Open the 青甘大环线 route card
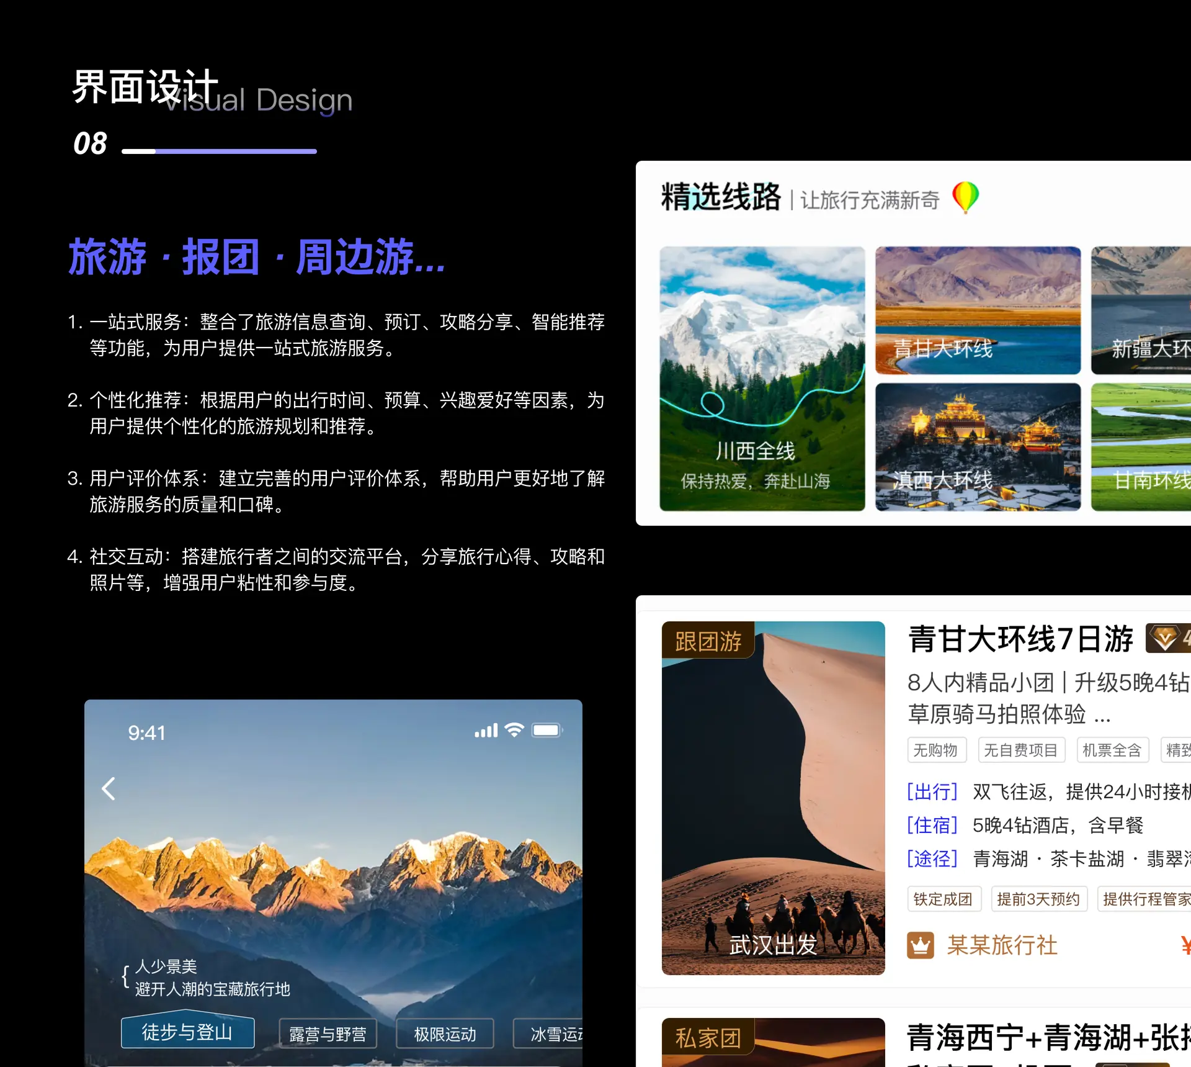Viewport: 1191px width, 1067px height. [x=978, y=310]
